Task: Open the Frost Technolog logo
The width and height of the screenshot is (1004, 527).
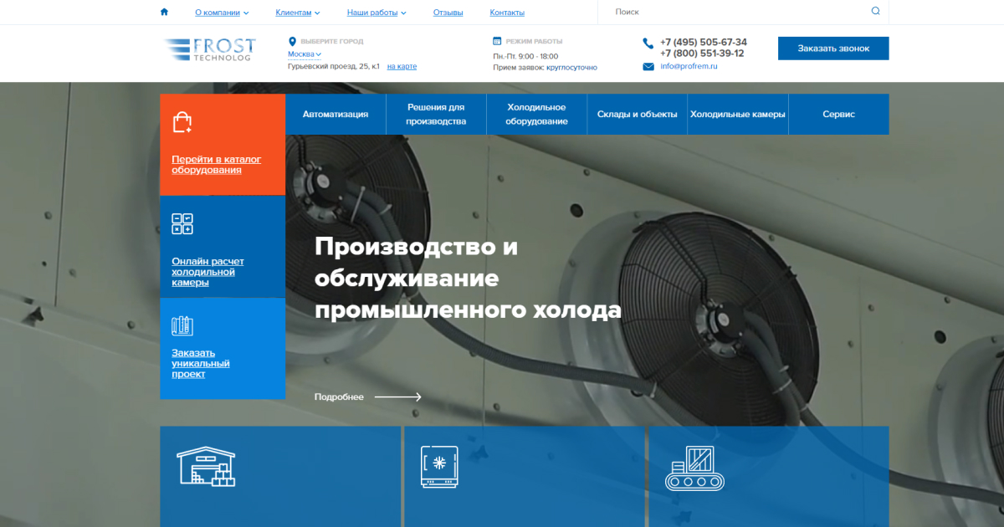Action: pyautogui.click(x=210, y=50)
